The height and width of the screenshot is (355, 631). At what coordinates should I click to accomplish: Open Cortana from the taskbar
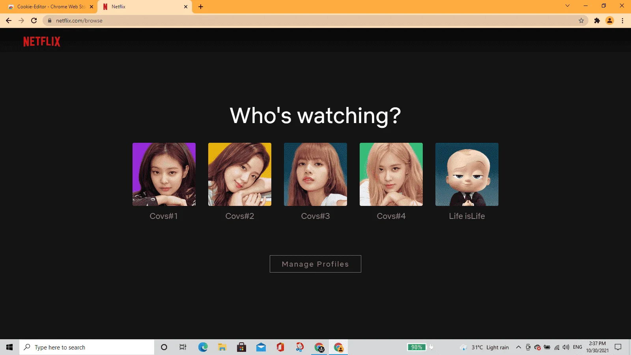point(164,347)
